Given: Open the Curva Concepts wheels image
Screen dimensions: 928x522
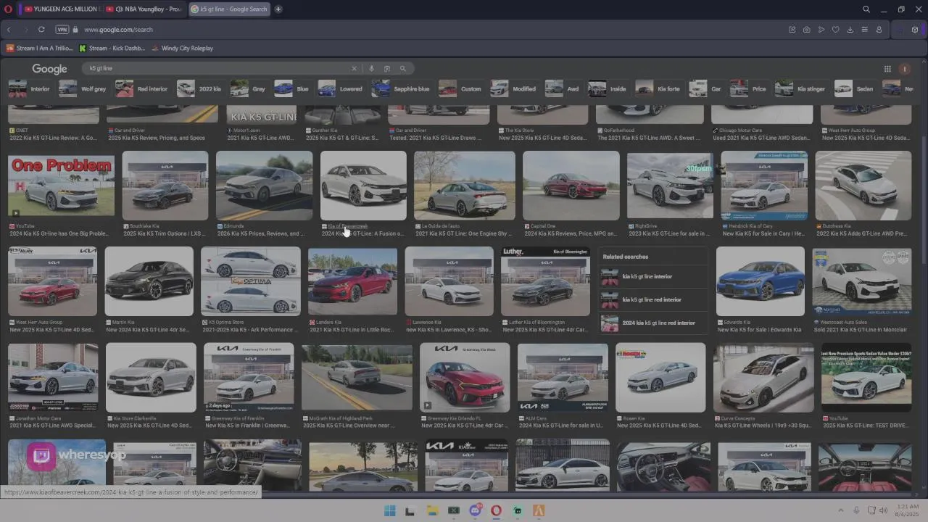Looking at the screenshot, I should point(763,378).
